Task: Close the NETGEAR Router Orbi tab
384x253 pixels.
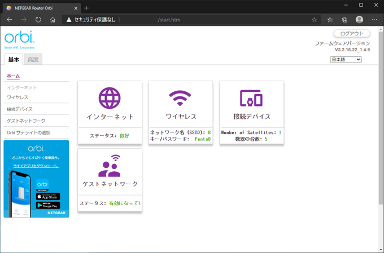Action: 76,8
